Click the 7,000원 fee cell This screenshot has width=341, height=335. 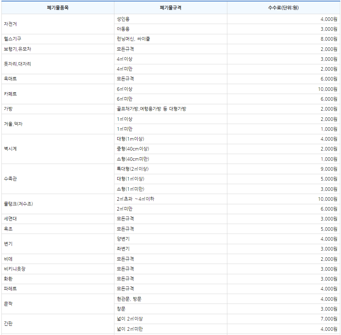[283, 319]
